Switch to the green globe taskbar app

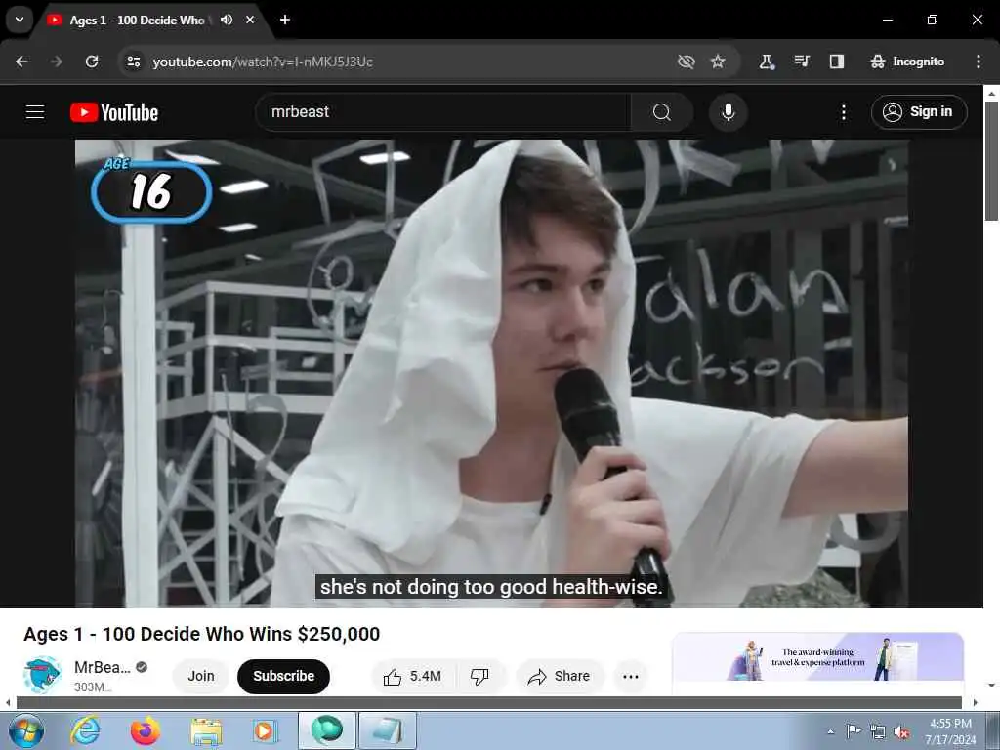pyautogui.click(x=327, y=730)
